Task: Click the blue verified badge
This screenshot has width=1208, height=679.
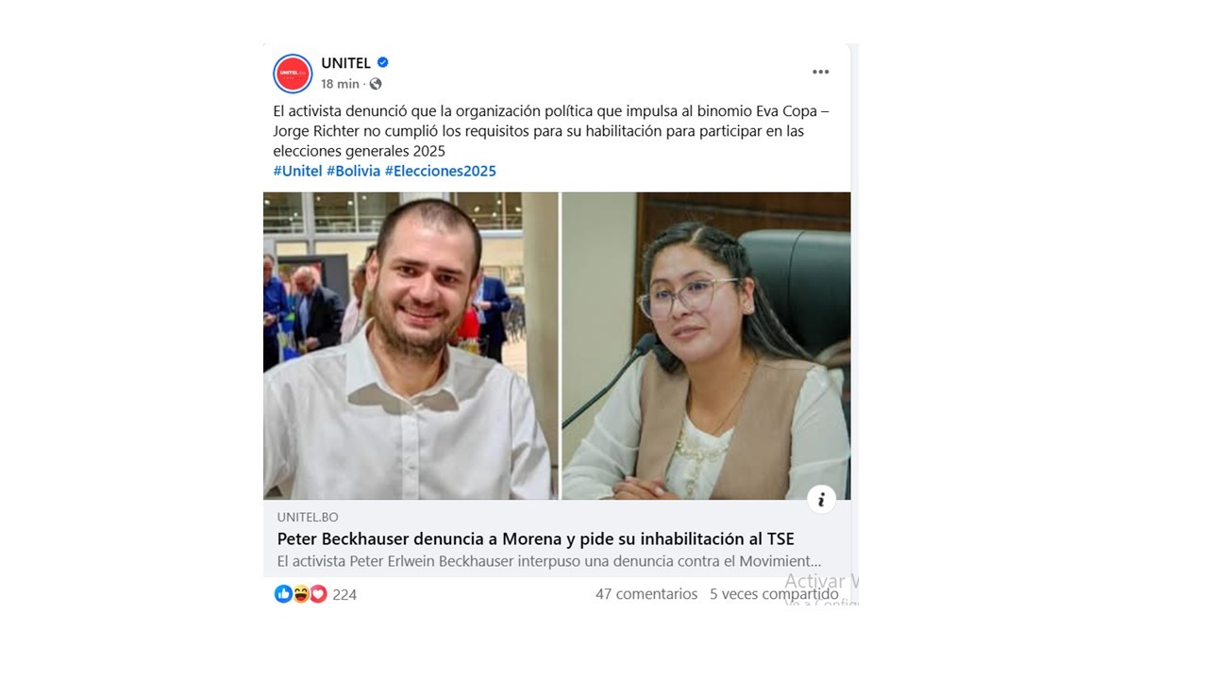Action: click(x=383, y=62)
